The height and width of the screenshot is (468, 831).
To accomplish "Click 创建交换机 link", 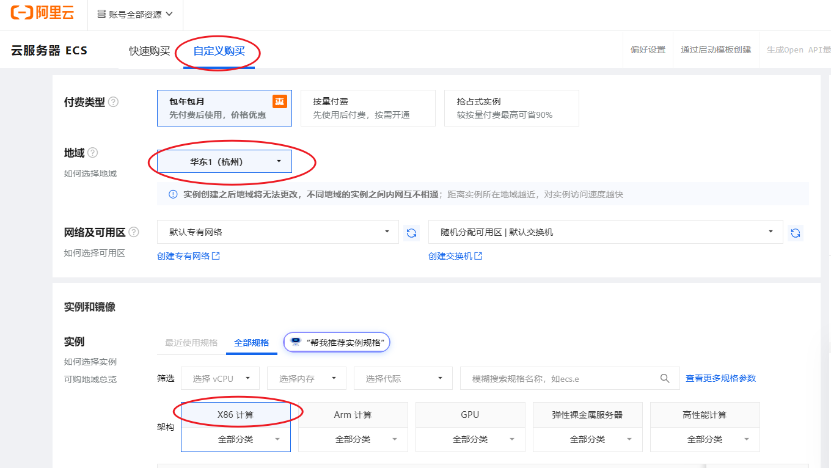I will (x=455, y=256).
